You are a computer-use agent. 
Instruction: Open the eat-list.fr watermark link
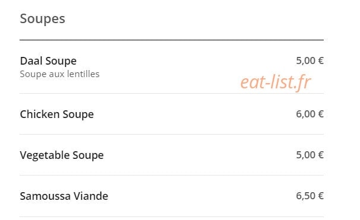[276, 82]
